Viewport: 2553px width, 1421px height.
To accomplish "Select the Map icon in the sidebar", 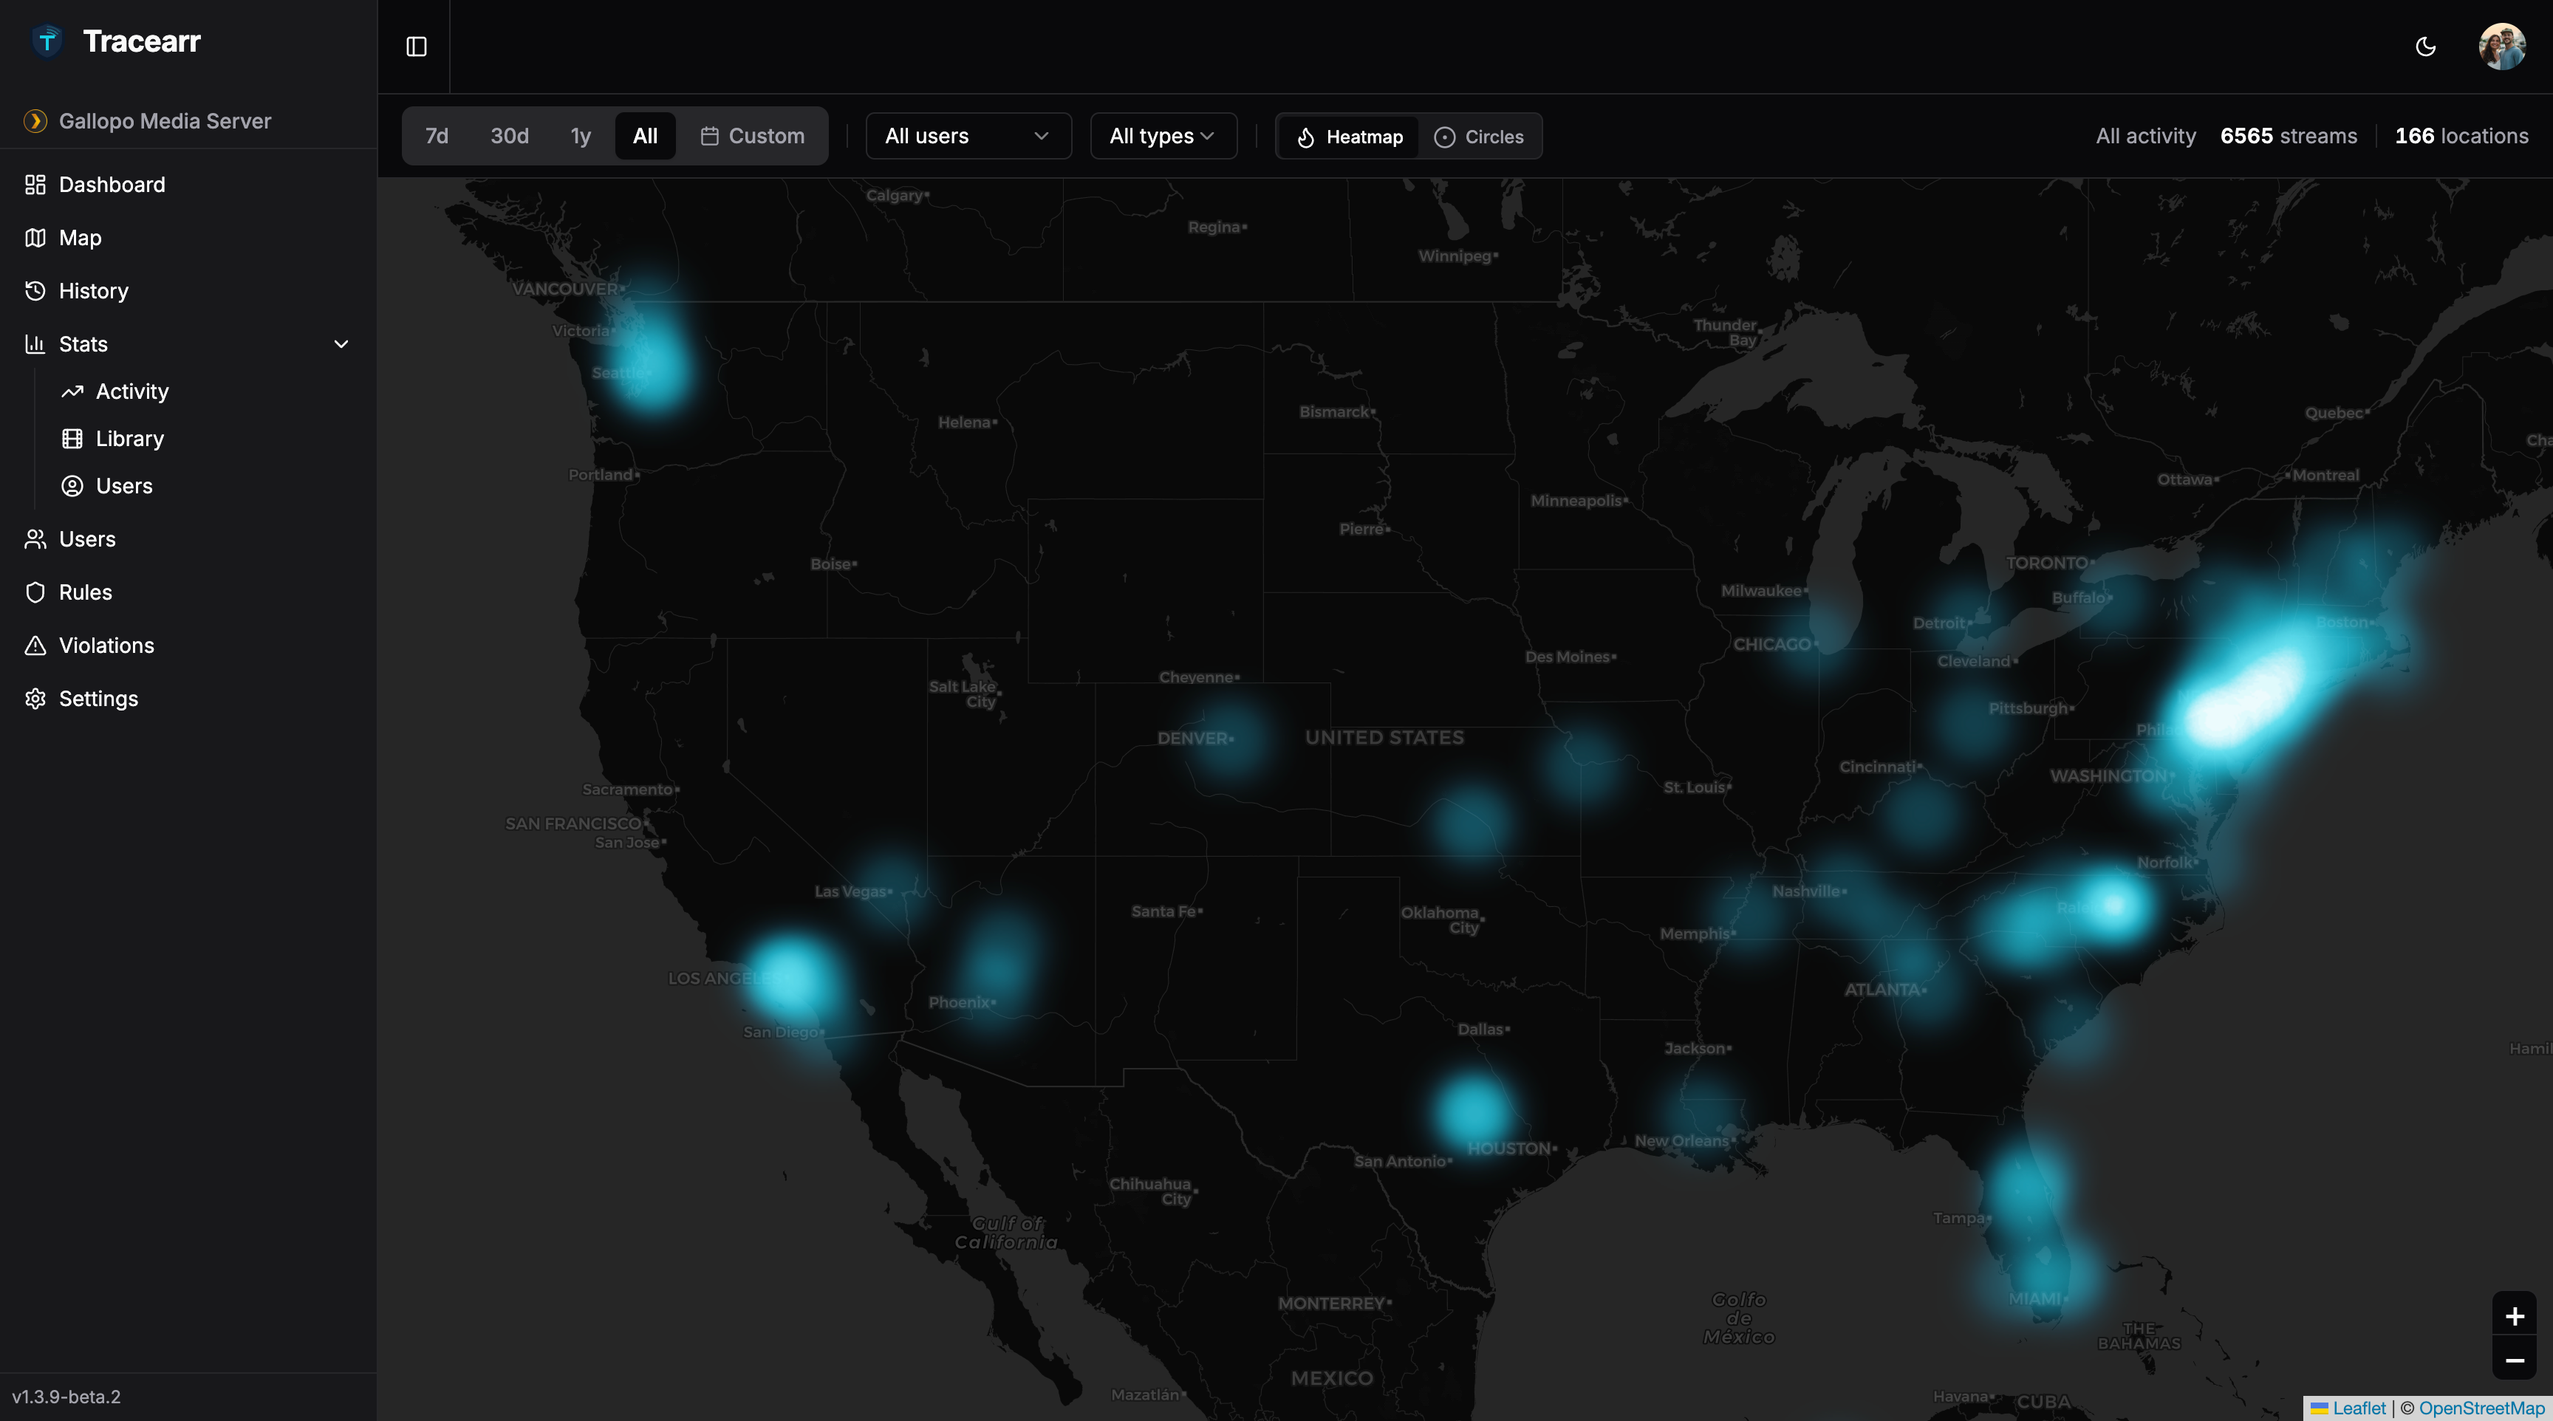I will point(79,237).
